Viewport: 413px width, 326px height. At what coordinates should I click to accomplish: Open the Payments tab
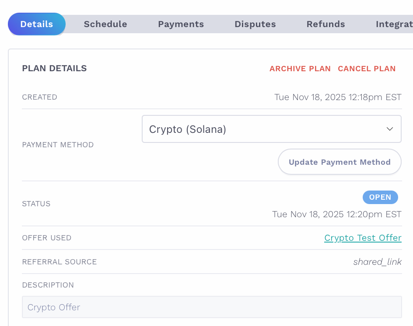(x=181, y=24)
